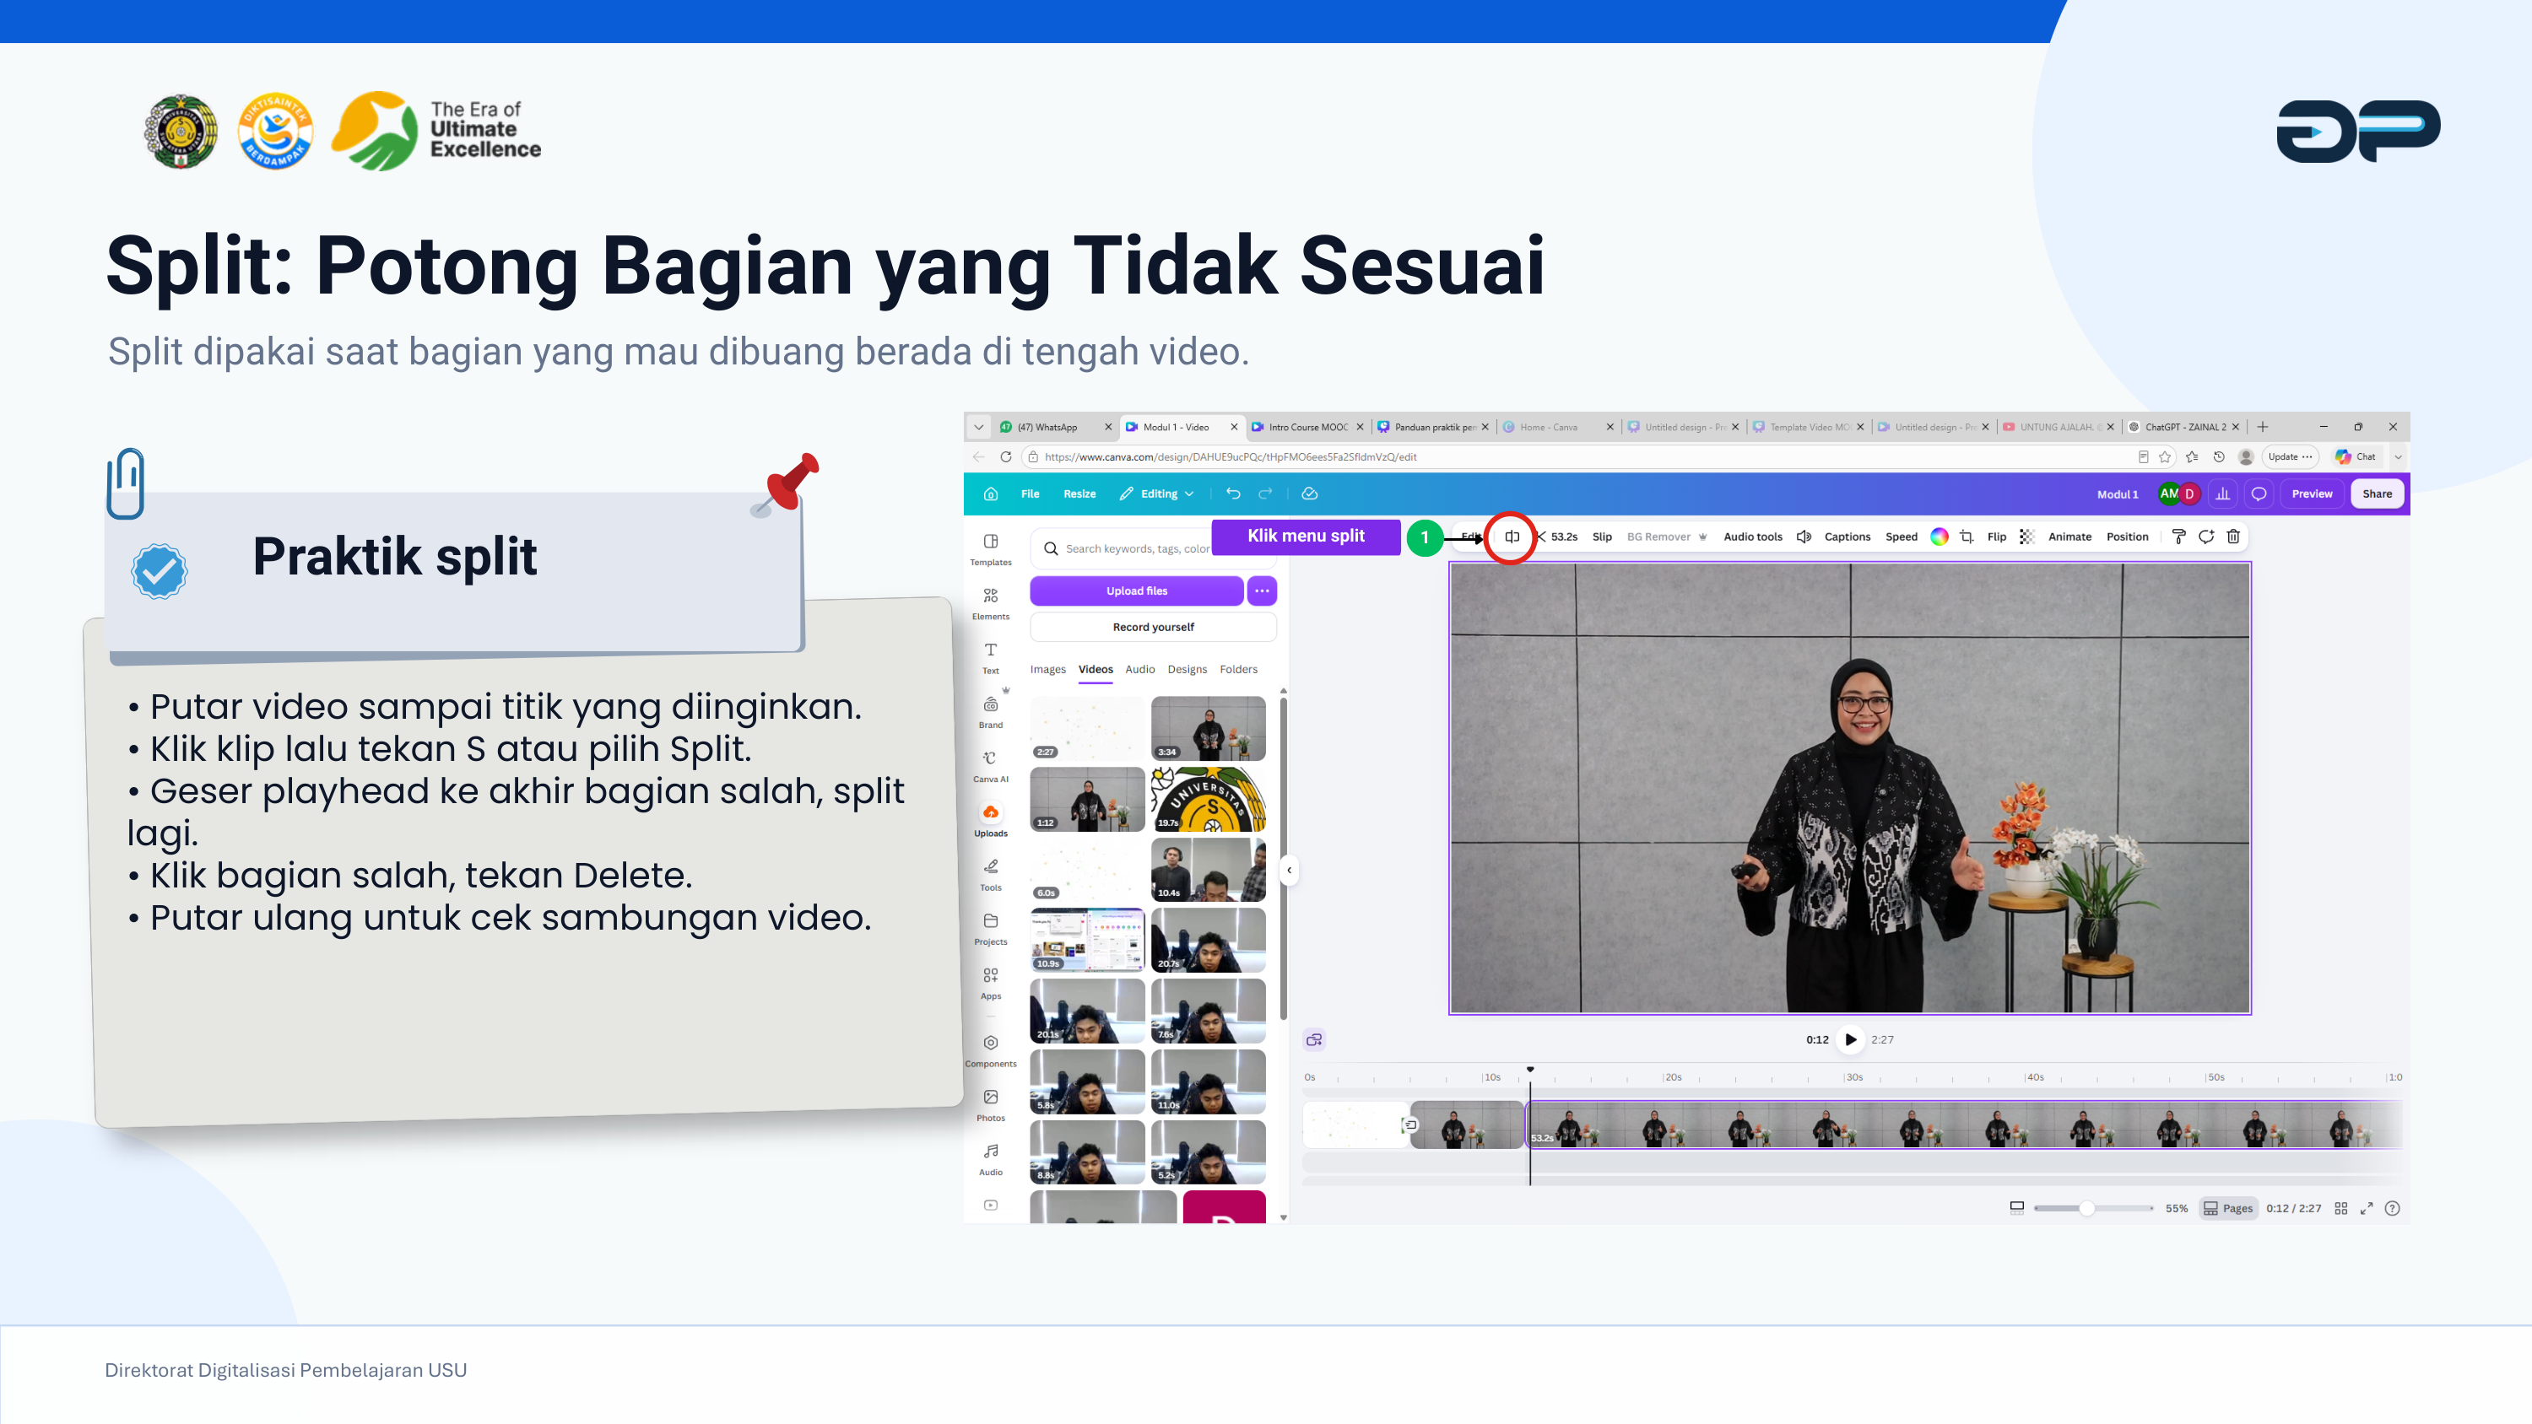Select the 53.2s clip on the timeline
This screenshot has width=2532, height=1424.
click(x=1962, y=1125)
